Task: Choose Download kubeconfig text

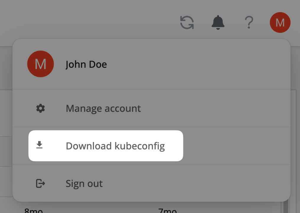Action: 115,146
